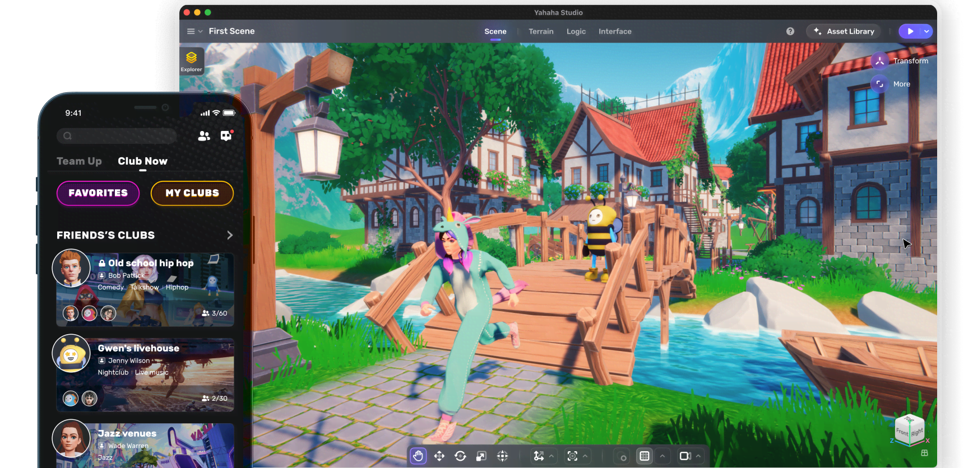Click the Bob Patrick host name
The image size is (973, 468).
tap(126, 275)
